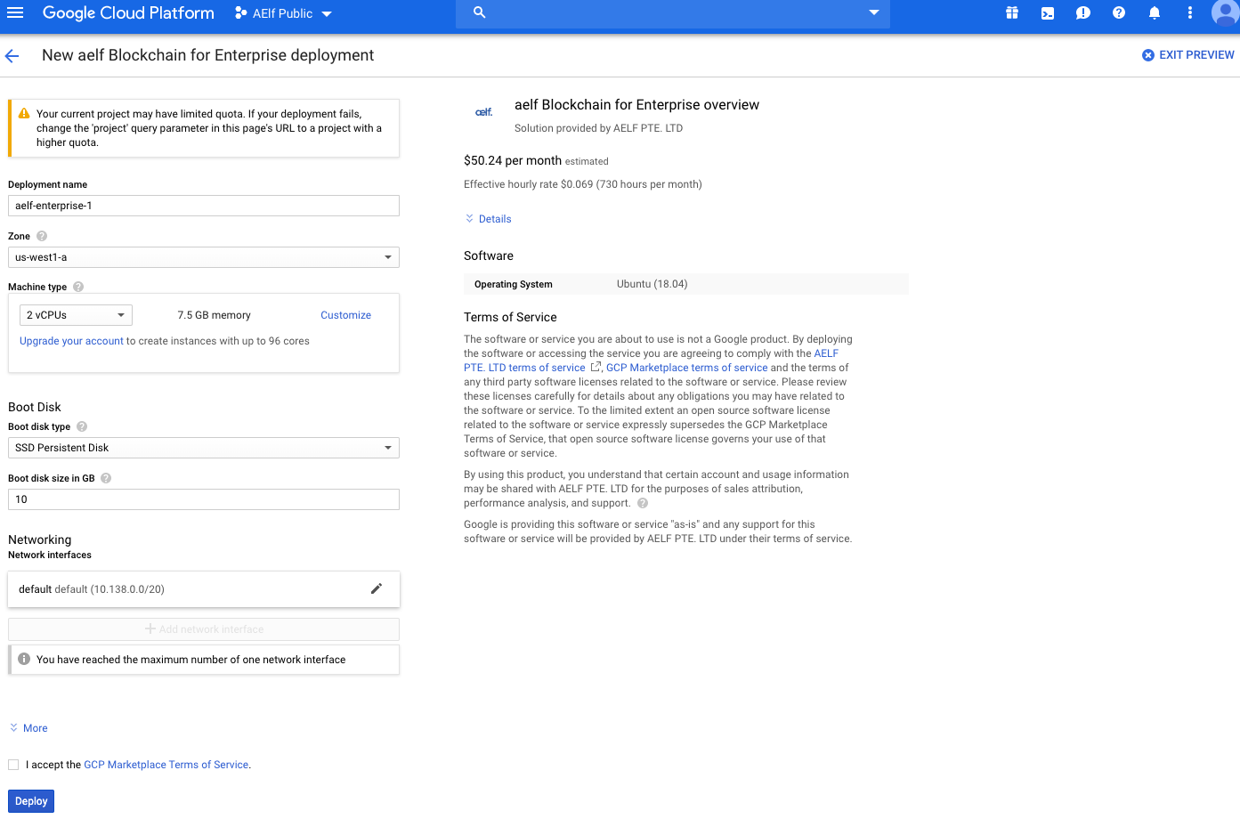Show help for usage information sharing

click(x=643, y=503)
